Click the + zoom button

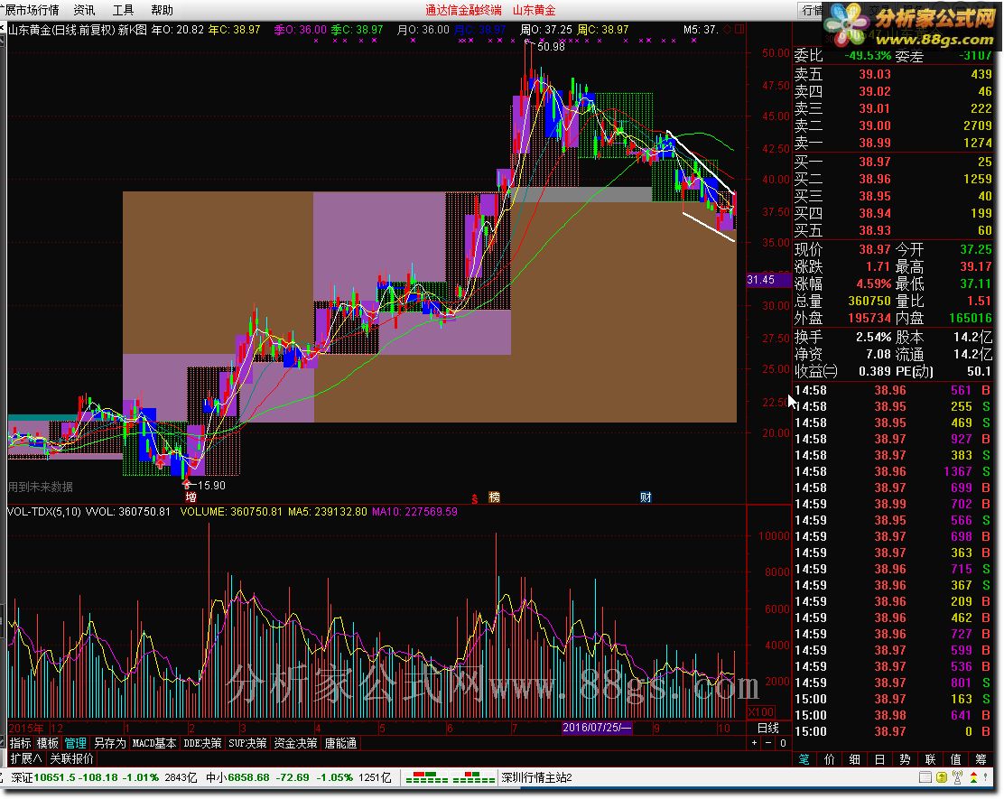click(x=754, y=743)
